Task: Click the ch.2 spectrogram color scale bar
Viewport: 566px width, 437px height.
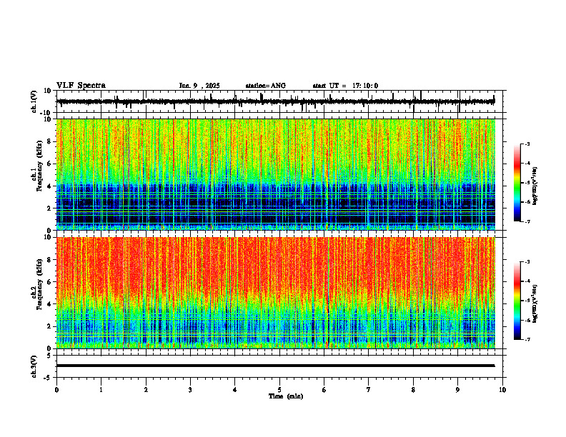Action: pos(517,301)
